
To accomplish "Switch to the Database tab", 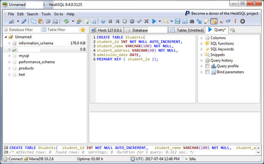I will coord(146,30).
